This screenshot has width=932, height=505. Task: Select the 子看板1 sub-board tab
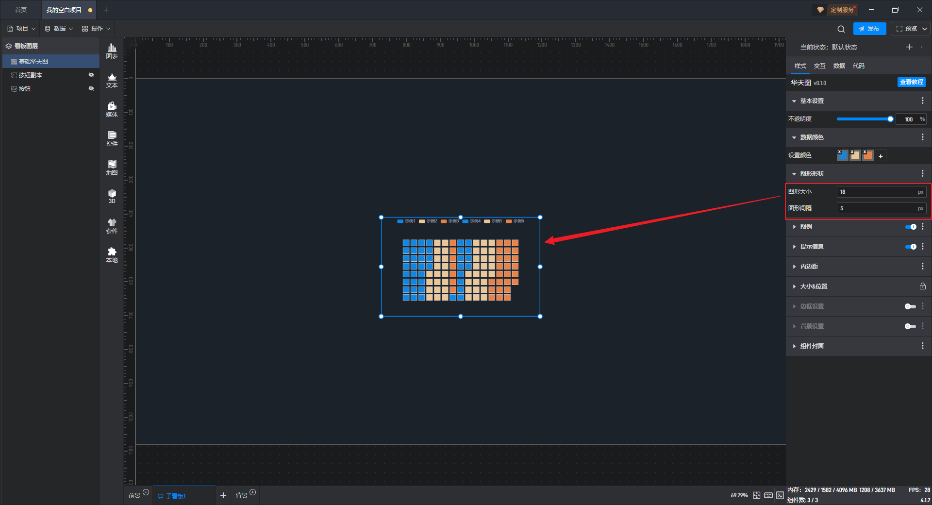(184, 496)
